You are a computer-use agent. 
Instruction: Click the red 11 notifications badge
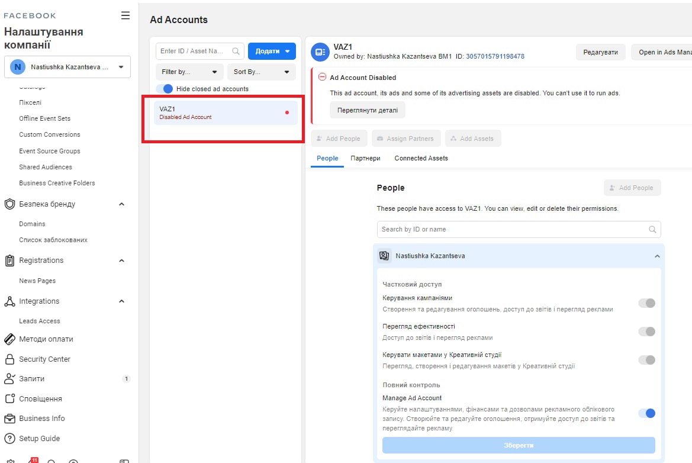coord(34,459)
